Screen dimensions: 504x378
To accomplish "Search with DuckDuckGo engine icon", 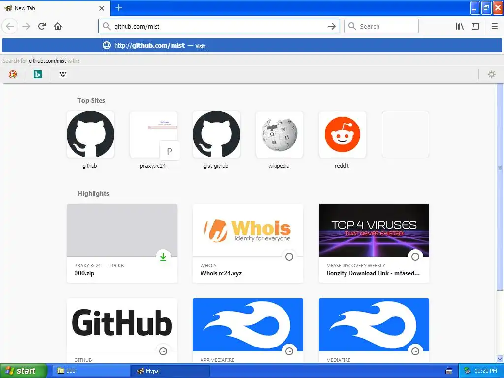I will point(12,74).
